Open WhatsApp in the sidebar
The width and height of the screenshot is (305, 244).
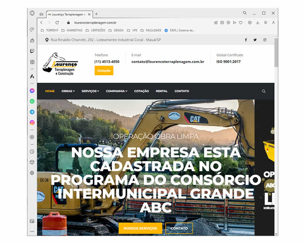pos(32,101)
